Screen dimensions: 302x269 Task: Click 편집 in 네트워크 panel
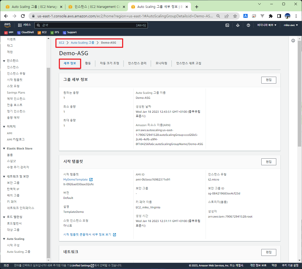(x=268, y=252)
